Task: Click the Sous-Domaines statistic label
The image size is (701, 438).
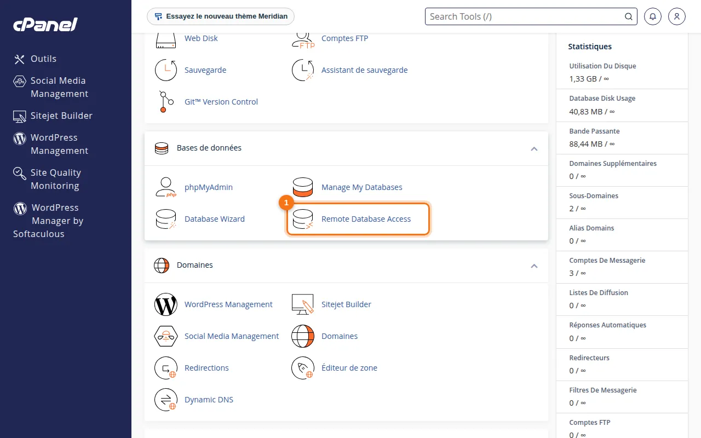Action: pos(594,196)
